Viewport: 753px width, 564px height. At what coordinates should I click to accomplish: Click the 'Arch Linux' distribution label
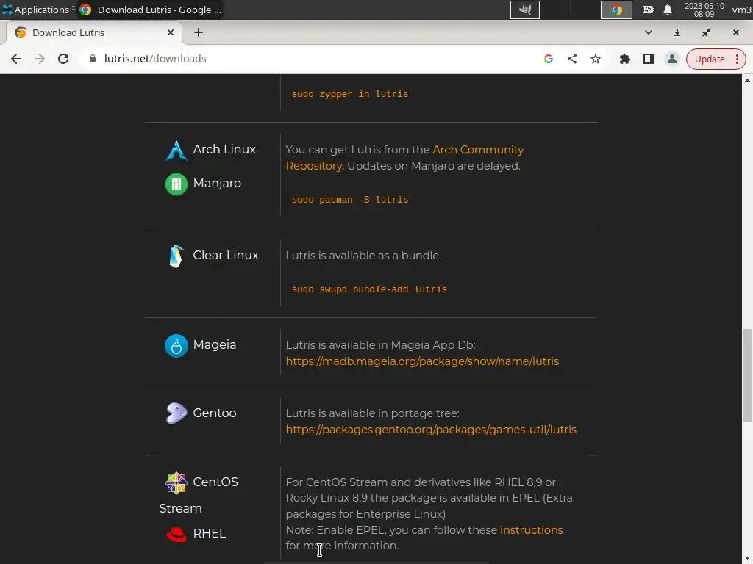point(224,149)
